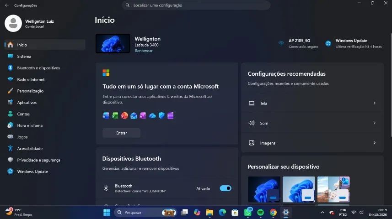Click the Defender shield icon in Microsoft card
This screenshot has width=392, height=219.
tap(161, 115)
